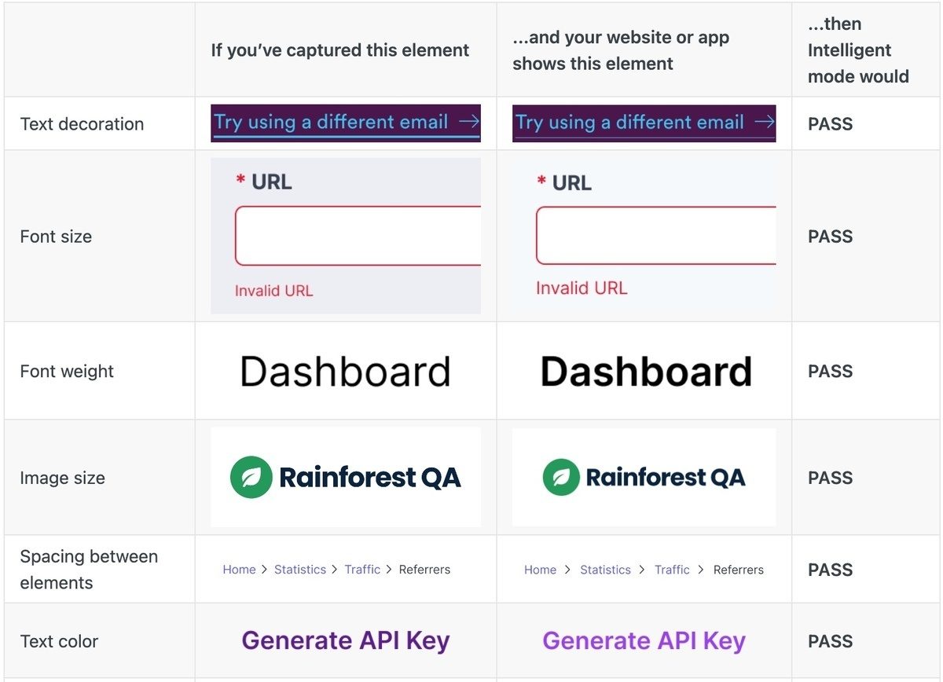Click the chevron after Statistics in the left breadcrumb

pyautogui.click(x=335, y=570)
